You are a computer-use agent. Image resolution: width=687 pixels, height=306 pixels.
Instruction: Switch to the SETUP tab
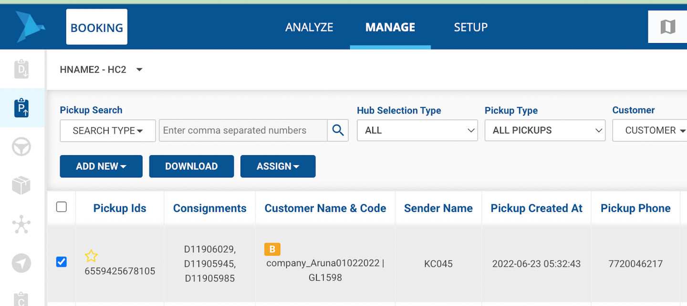tap(470, 27)
